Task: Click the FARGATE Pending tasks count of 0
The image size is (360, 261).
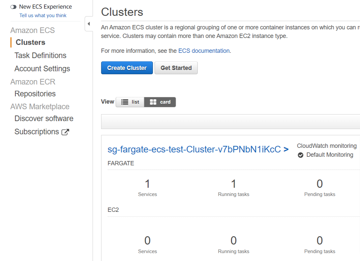Action: pyautogui.click(x=319, y=184)
